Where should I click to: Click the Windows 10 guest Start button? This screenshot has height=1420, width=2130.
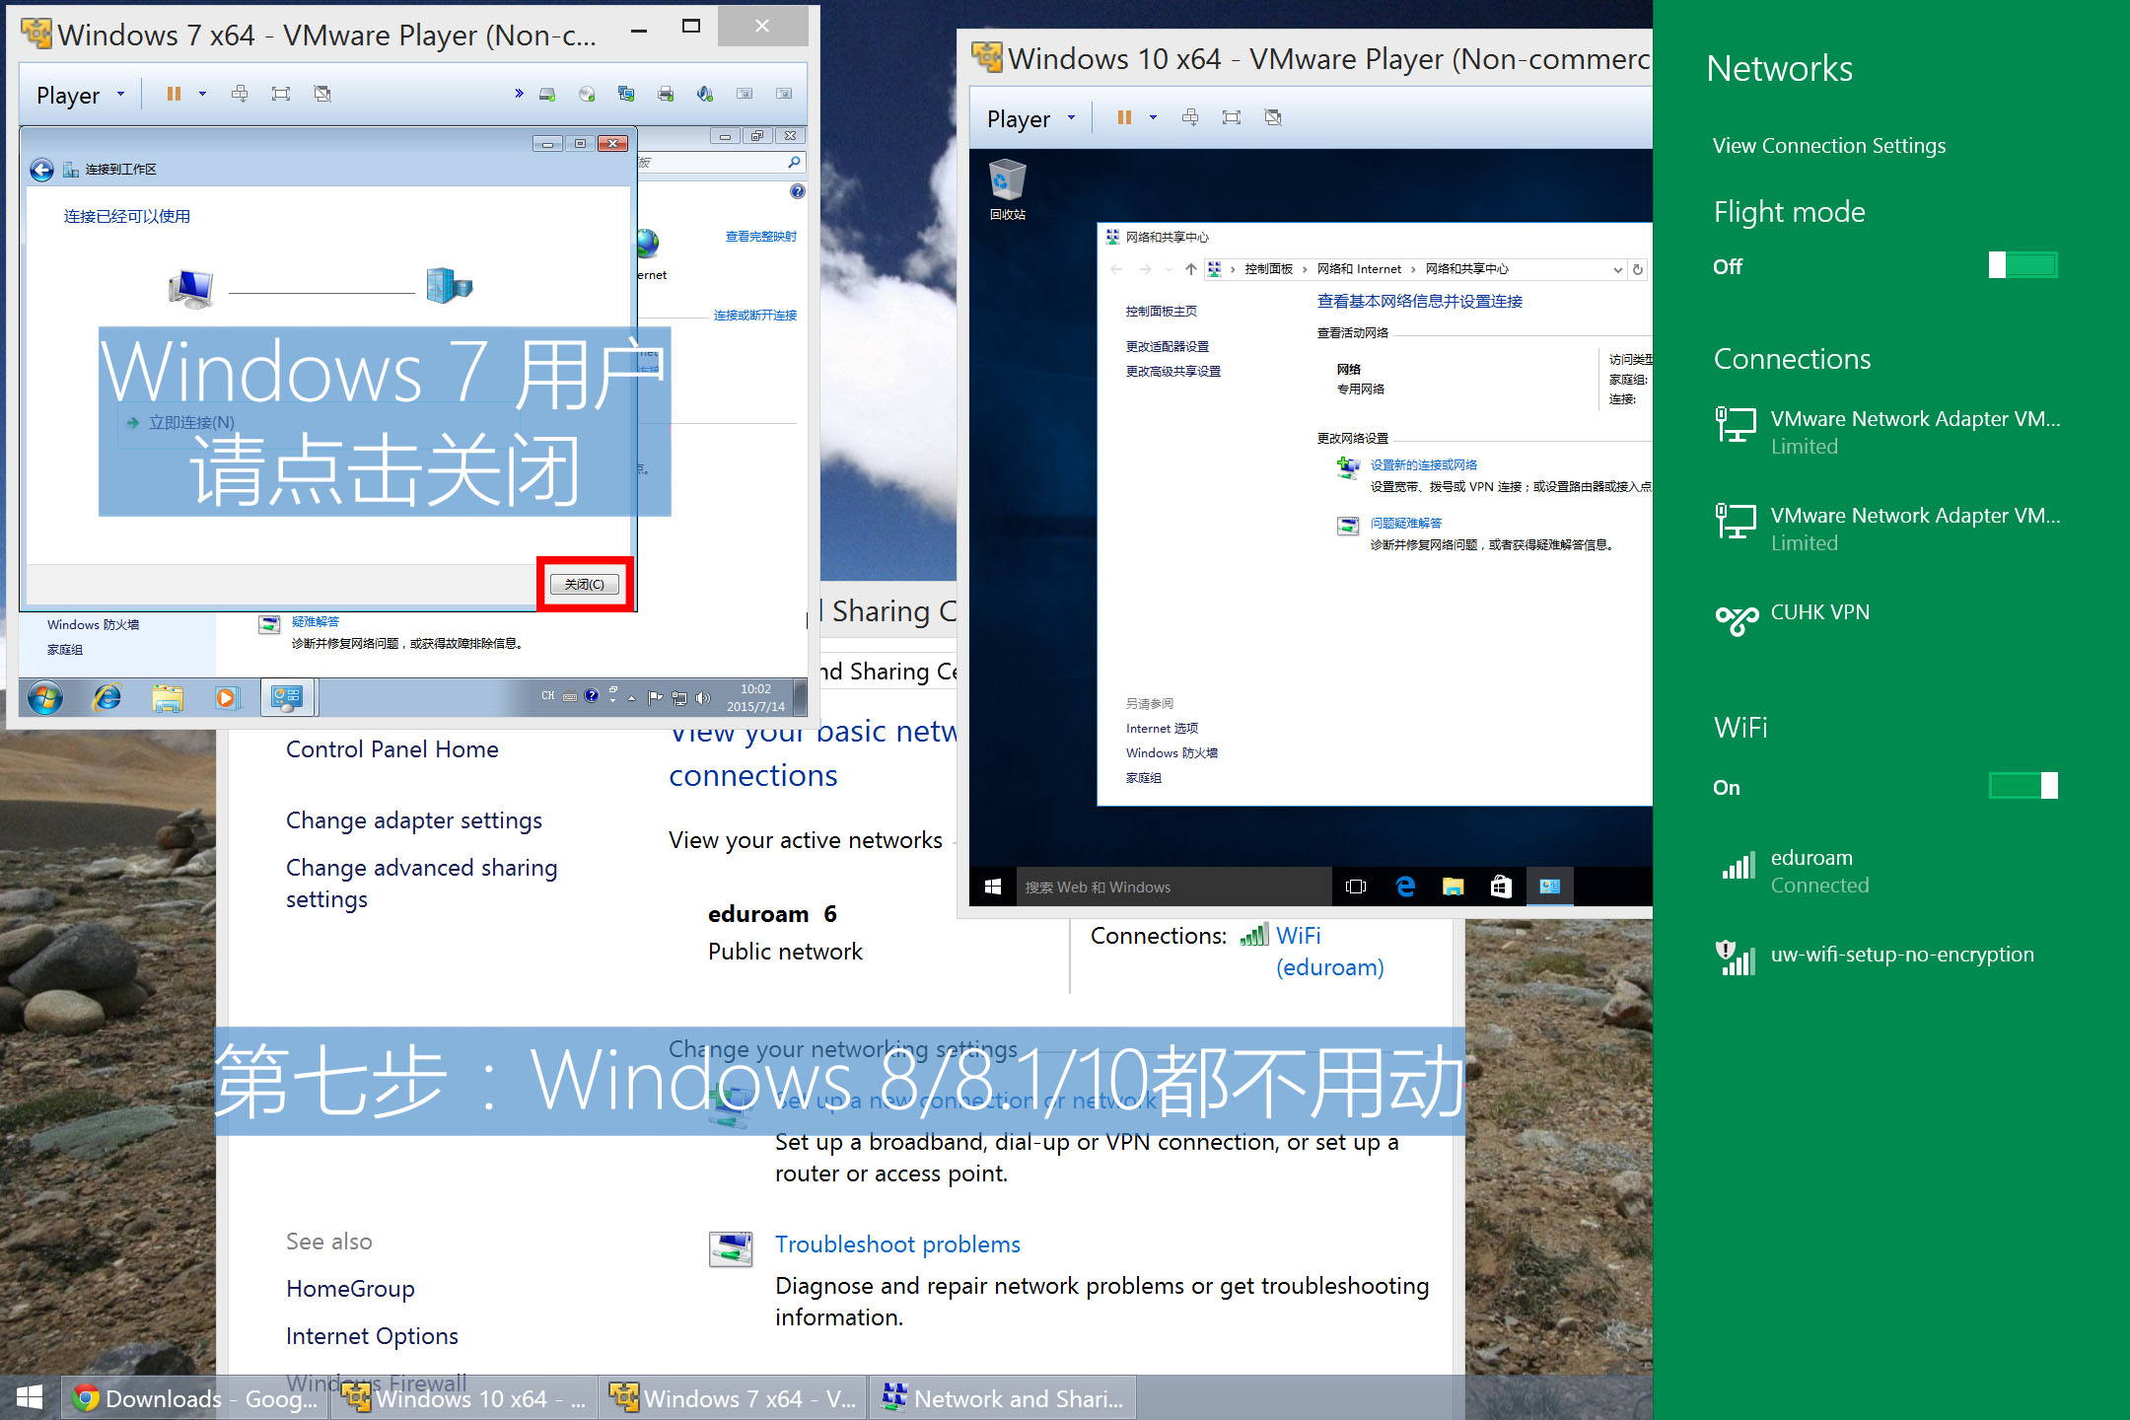[993, 887]
